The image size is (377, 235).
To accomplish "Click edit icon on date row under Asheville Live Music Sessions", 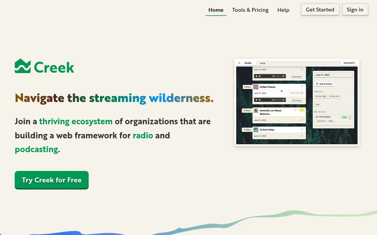I will (x=302, y=120).
